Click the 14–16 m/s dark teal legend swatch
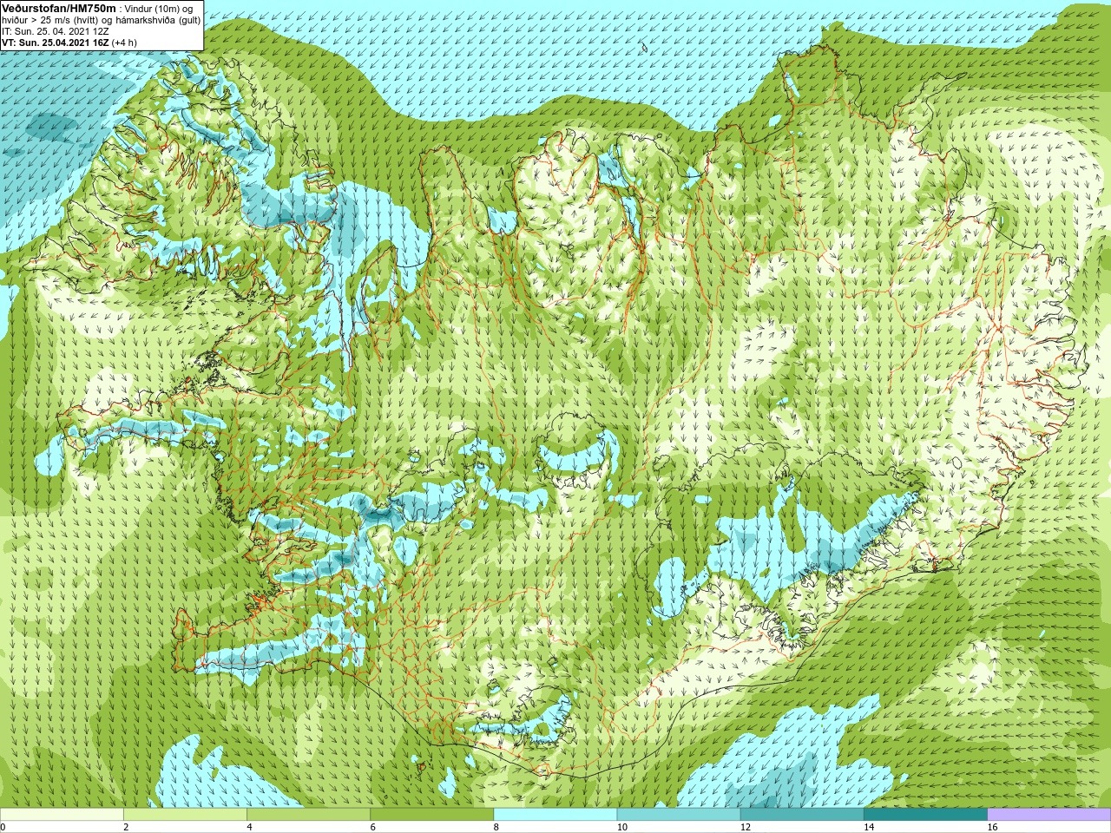 (x=926, y=815)
